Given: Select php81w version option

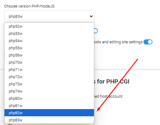Looking at the screenshot, I should pos(49,106).
